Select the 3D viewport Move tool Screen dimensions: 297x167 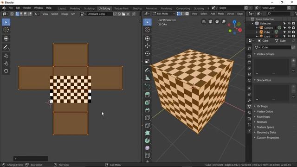[148, 46]
